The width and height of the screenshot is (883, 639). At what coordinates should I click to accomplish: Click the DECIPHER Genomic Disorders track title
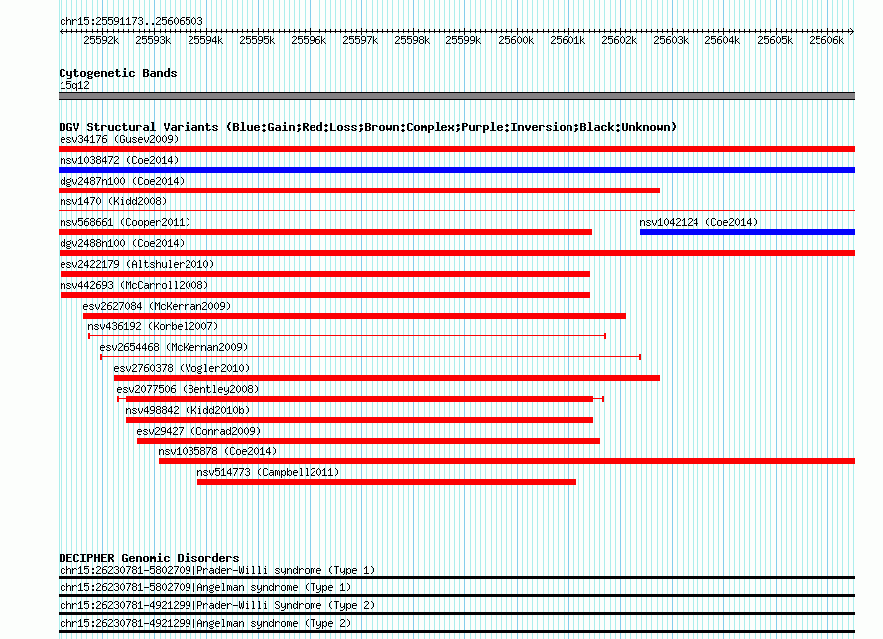[x=149, y=558]
